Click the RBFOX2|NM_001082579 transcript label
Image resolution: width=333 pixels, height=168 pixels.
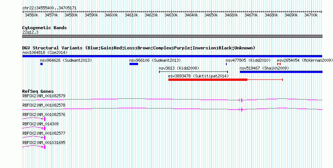pos(44,96)
